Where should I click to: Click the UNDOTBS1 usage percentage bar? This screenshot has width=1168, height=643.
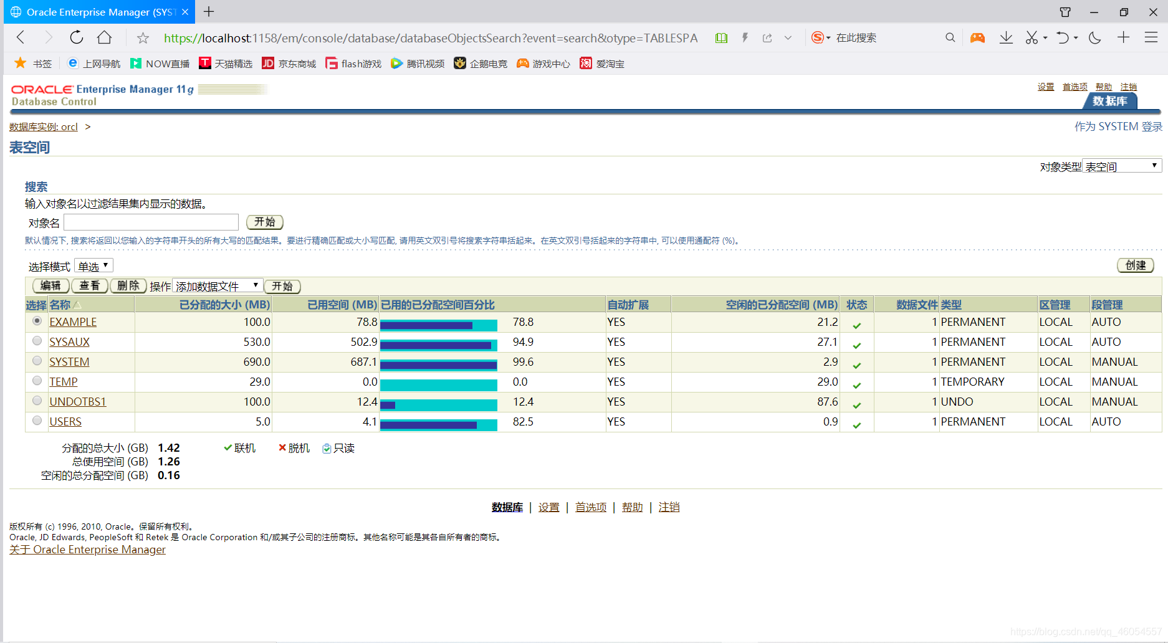[x=439, y=404]
